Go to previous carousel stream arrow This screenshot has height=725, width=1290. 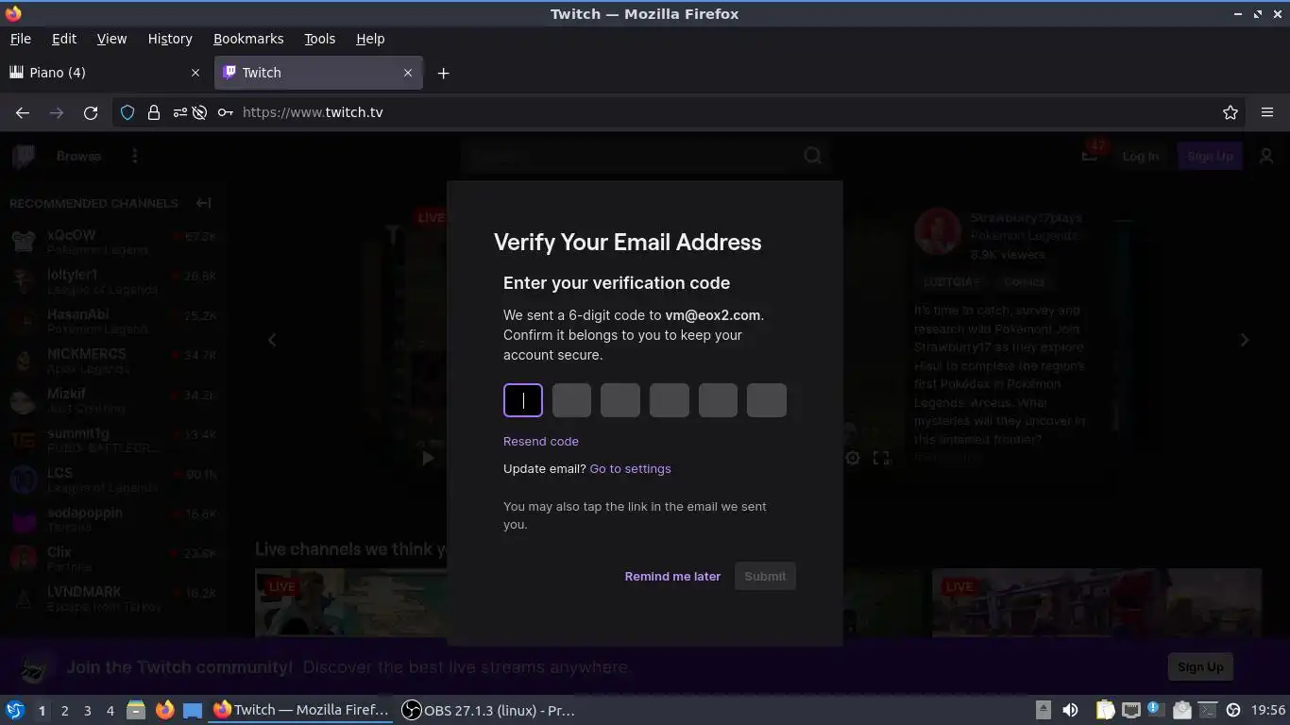click(x=272, y=340)
